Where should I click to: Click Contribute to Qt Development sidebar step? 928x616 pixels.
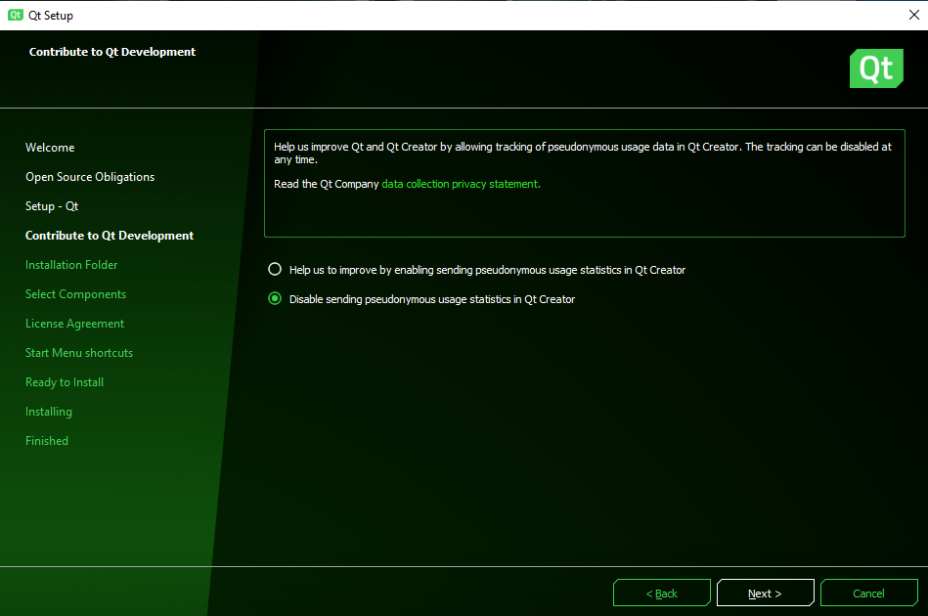point(110,236)
